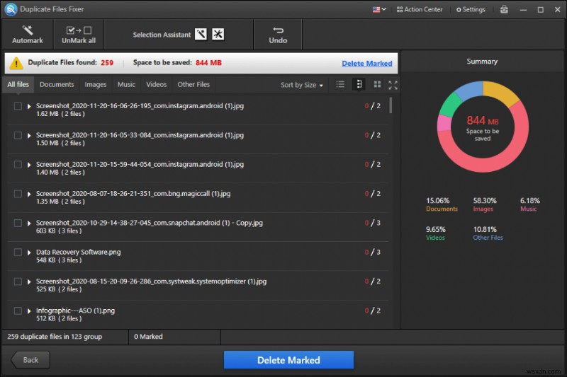Expand the bng.magiccall screenshot group
567x377 pixels.
29,194
